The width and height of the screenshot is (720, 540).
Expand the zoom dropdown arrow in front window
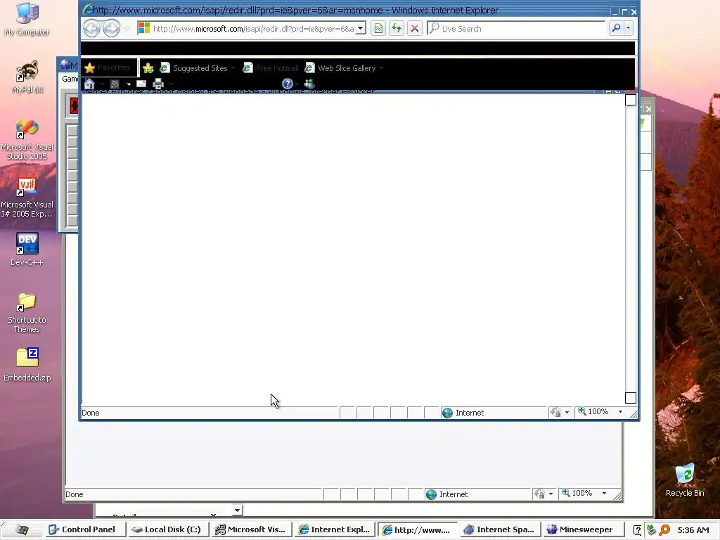pyautogui.click(x=620, y=412)
